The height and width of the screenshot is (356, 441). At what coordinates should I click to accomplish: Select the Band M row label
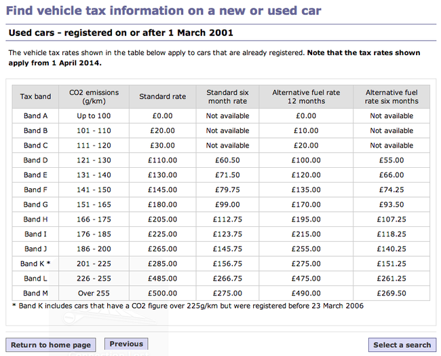tap(35, 293)
